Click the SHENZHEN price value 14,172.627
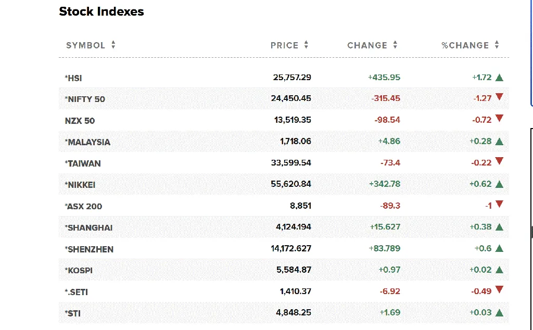 [291, 249]
